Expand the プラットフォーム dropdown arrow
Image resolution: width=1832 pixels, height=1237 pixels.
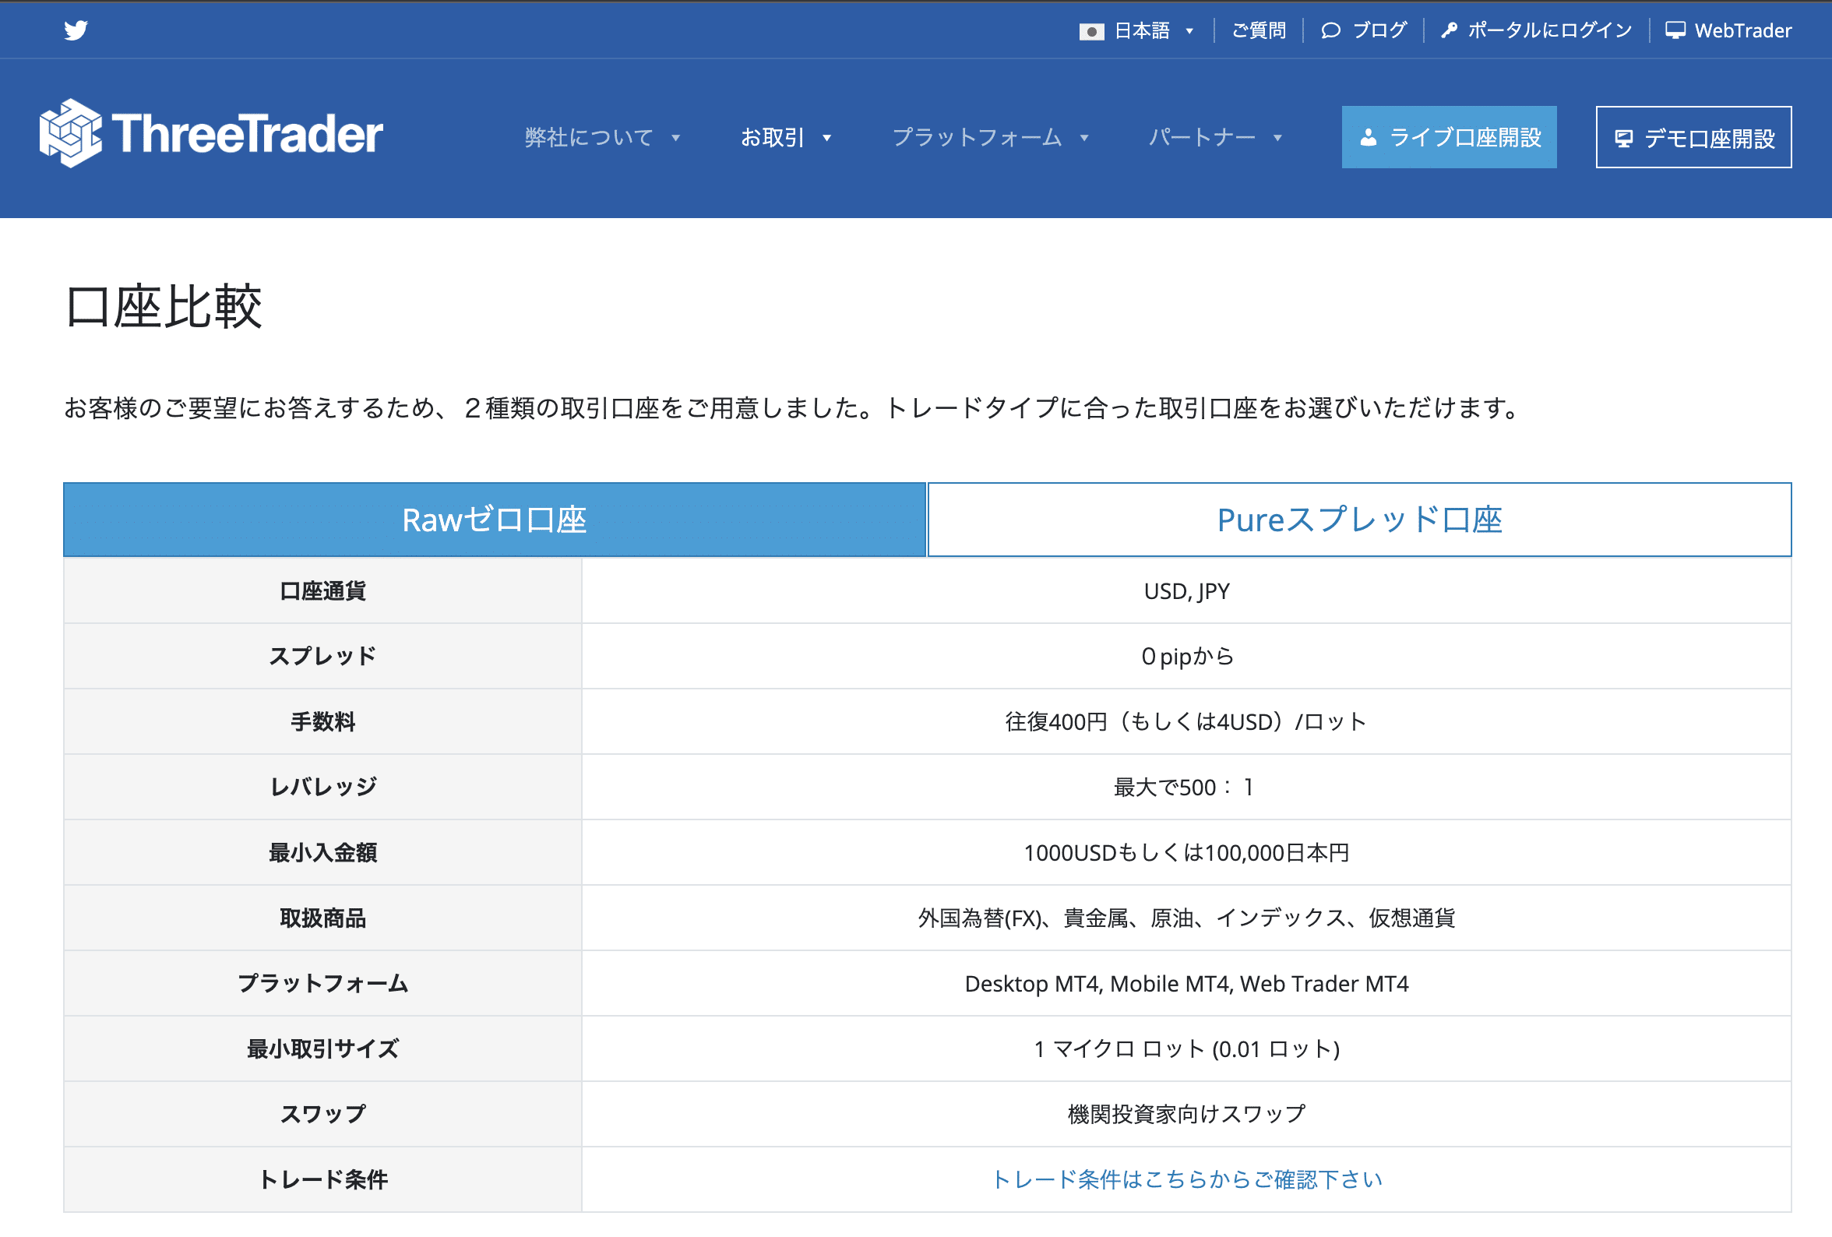1085,138
